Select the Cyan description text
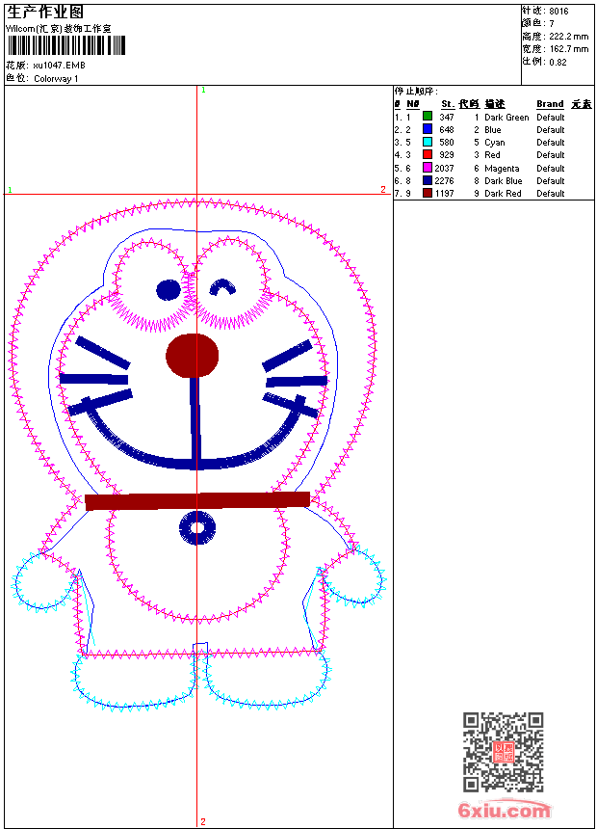 (495, 143)
